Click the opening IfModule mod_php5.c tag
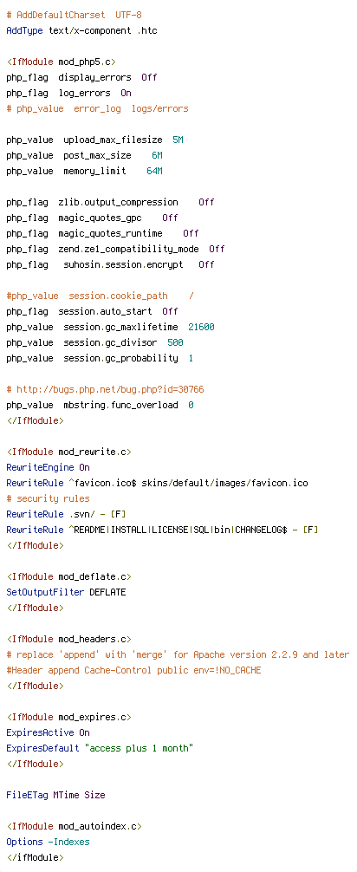Image resolution: width=357 pixels, height=872 pixels. pos(62,62)
